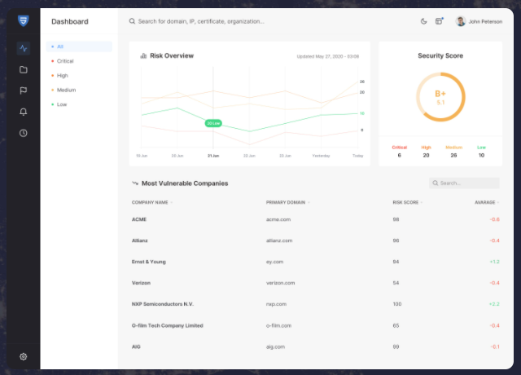Open the flag icon in sidebar
The image size is (521, 375).
point(24,90)
